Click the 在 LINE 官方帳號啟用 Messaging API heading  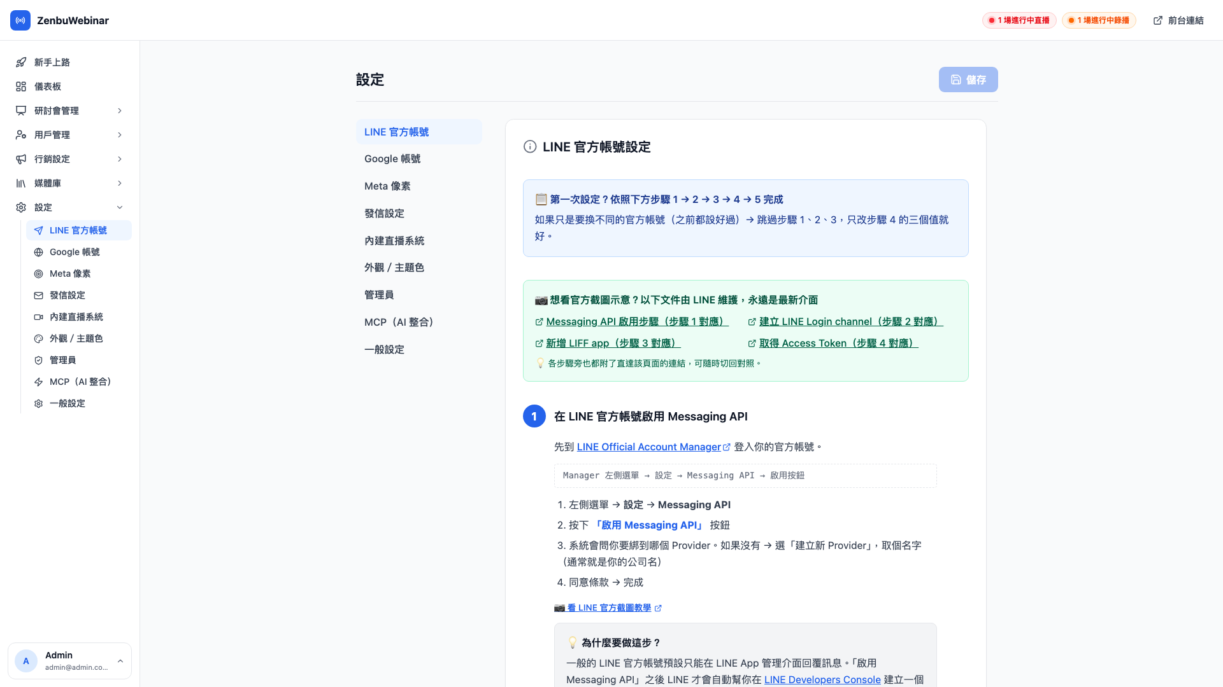coord(651,417)
